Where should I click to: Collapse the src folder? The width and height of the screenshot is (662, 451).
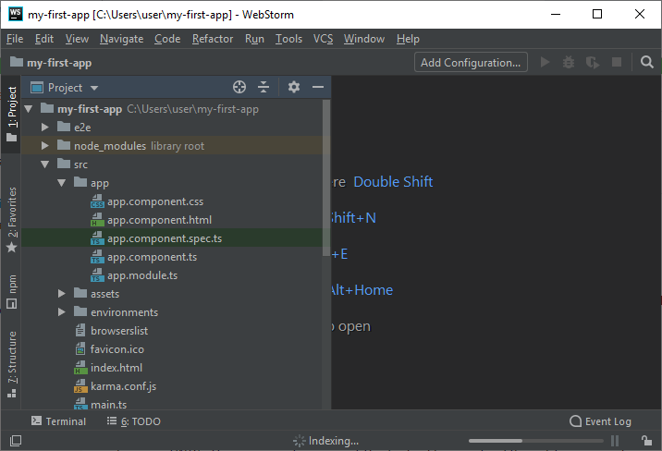click(44, 165)
